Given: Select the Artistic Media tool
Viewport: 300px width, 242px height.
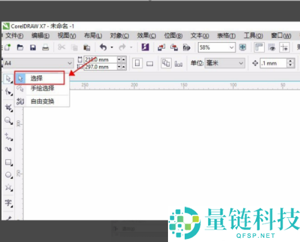Looking at the screenshot, I should [8, 149].
